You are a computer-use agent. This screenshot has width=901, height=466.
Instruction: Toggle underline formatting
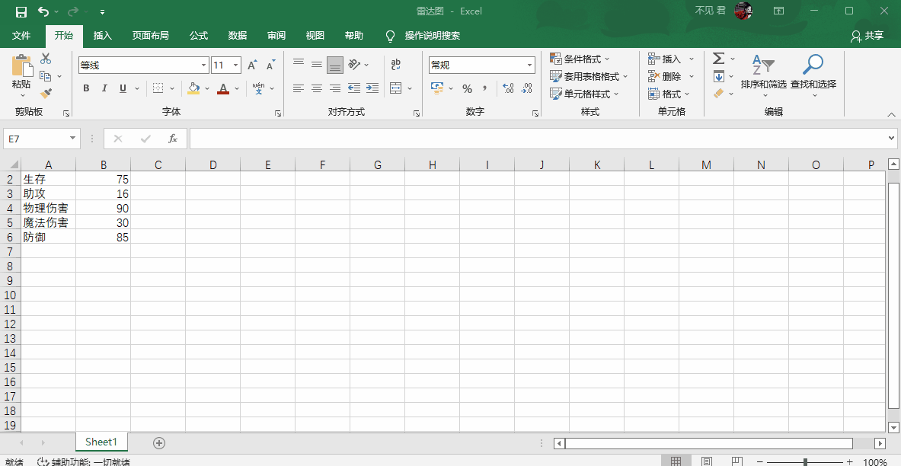123,88
